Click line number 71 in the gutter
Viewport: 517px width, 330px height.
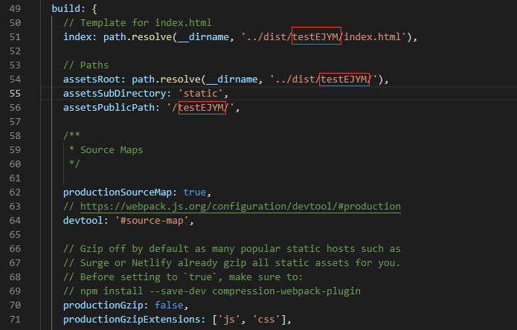pyautogui.click(x=15, y=320)
